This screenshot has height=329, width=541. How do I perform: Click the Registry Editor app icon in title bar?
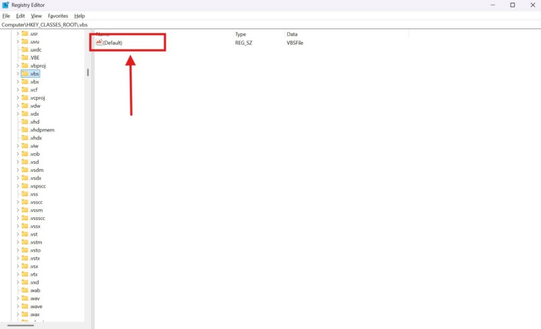pyautogui.click(x=5, y=5)
